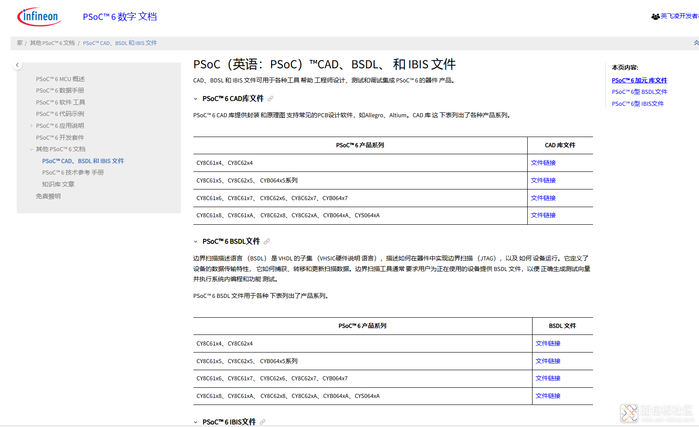Collapse the PSoC 6 CAD库文件 section
The width and height of the screenshot is (699, 427).
[x=196, y=99]
